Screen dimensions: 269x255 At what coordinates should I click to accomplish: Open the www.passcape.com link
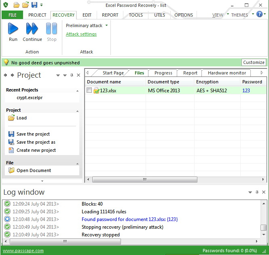pos(23,251)
